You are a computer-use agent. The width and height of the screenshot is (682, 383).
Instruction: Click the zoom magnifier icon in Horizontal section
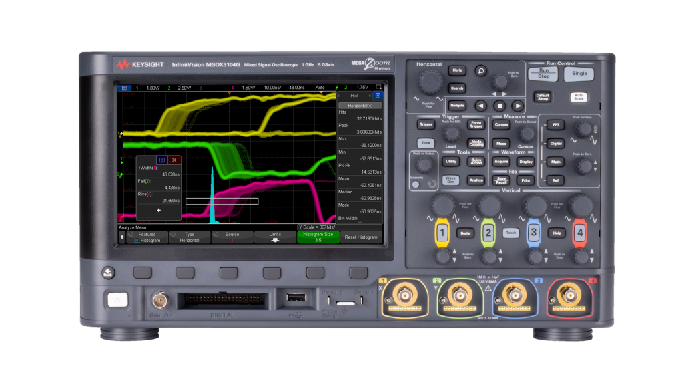[480, 71]
